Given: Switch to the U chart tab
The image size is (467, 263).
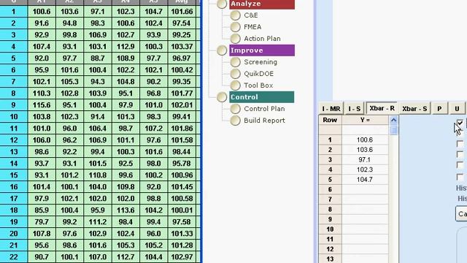Looking at the screenshot, I should click(457, 109).
